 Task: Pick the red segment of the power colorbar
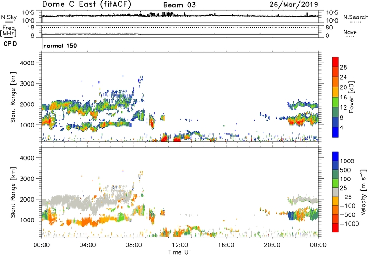tap(335, 62)
